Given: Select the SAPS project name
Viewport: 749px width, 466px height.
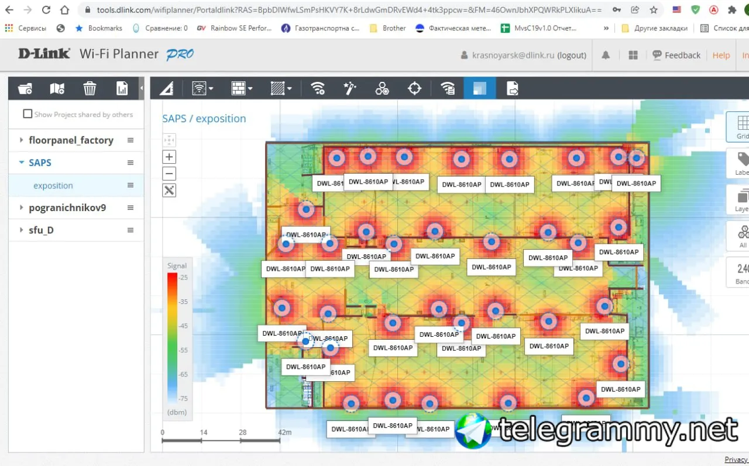Looking at the screenshot, I should point(40,163).
